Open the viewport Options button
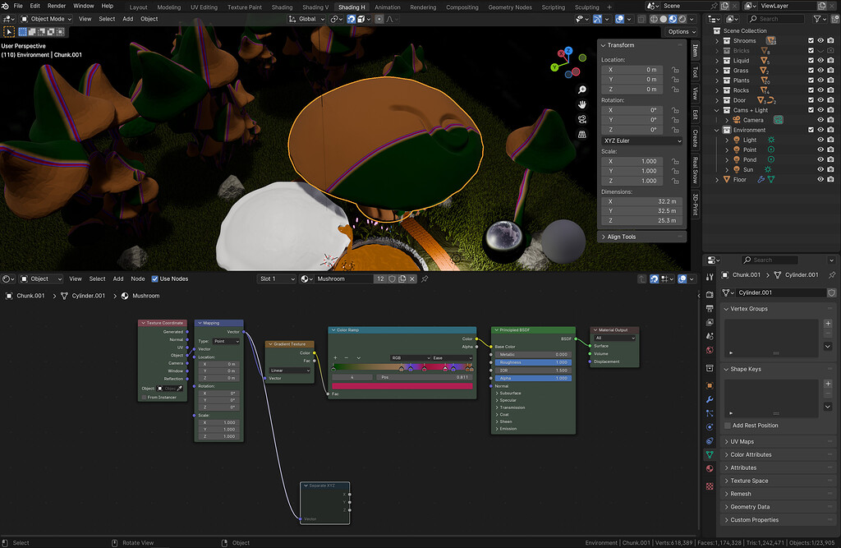This screenshot has width=841, height=548. [x=680, y=31]
